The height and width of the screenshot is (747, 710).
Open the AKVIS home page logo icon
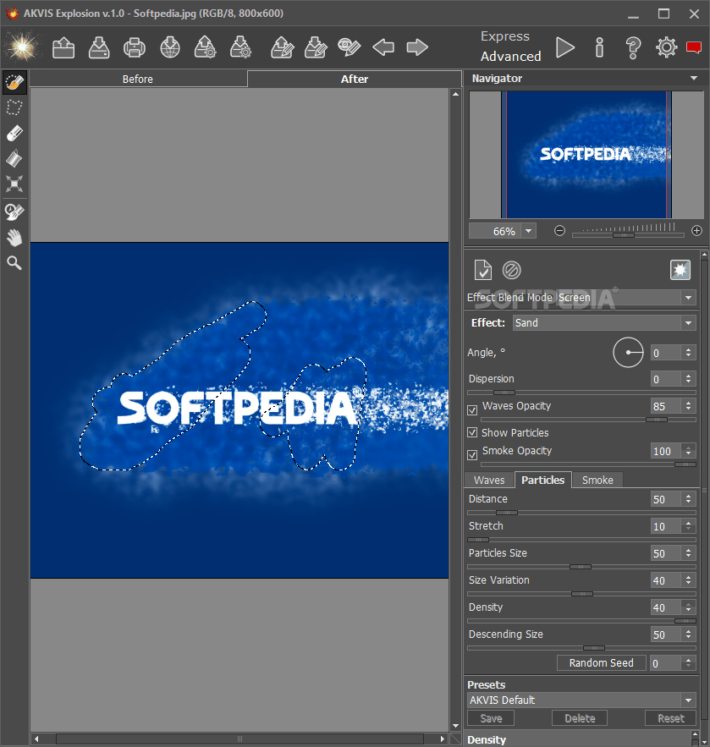[x=22, y=47]
